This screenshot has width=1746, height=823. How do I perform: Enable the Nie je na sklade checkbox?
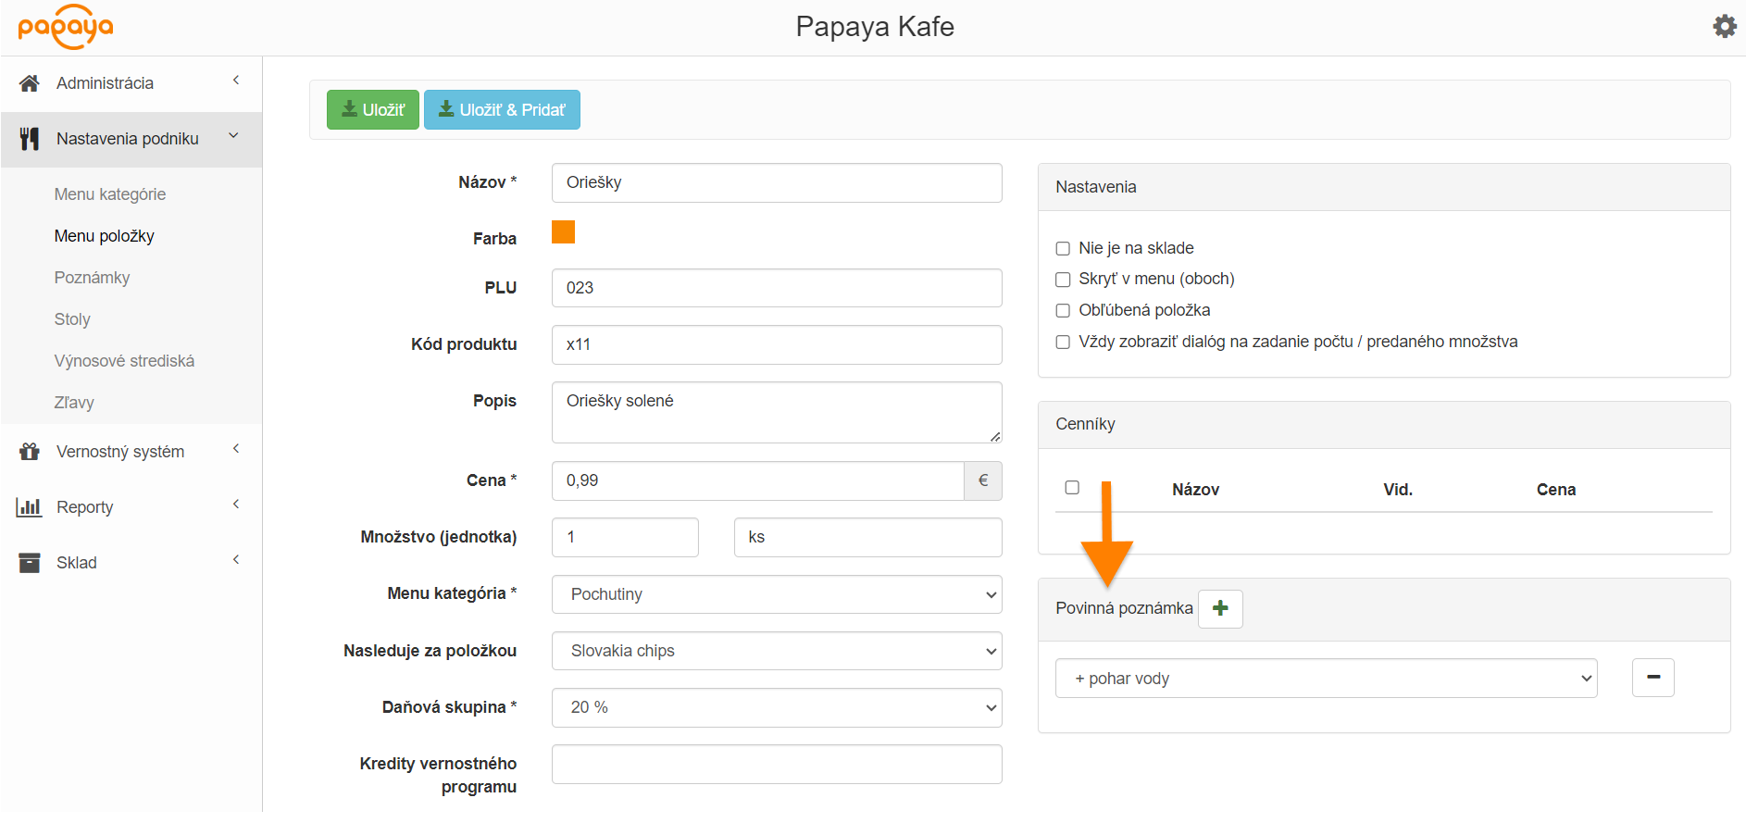click(x=1063, y=248)
